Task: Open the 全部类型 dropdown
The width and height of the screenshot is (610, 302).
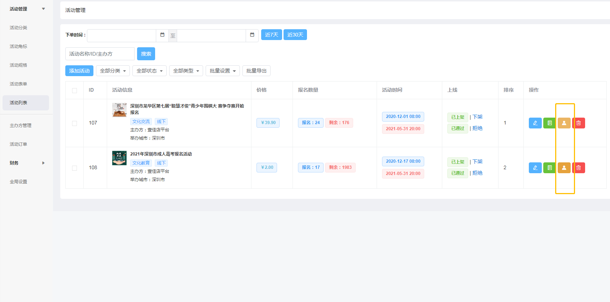Action: (x=186, y=71)
